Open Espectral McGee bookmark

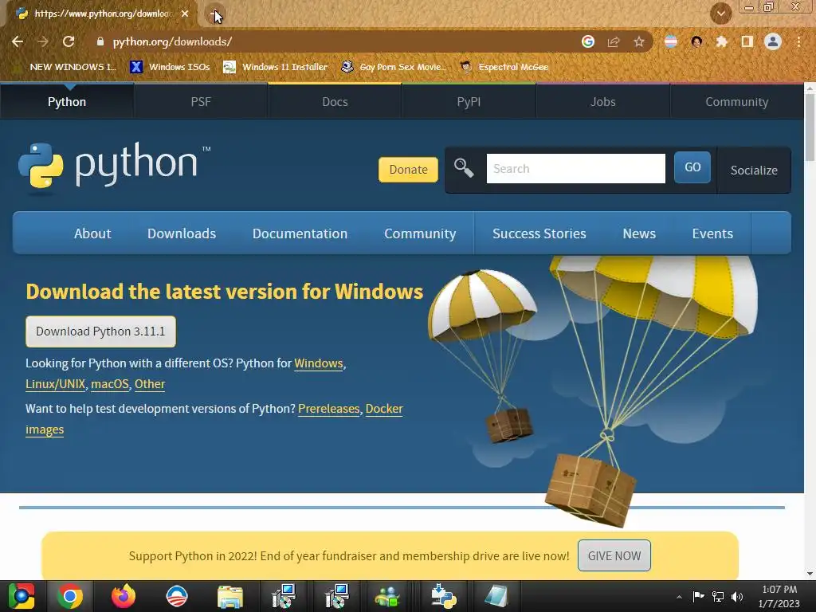pyautogui.click(x=504, y=67)
